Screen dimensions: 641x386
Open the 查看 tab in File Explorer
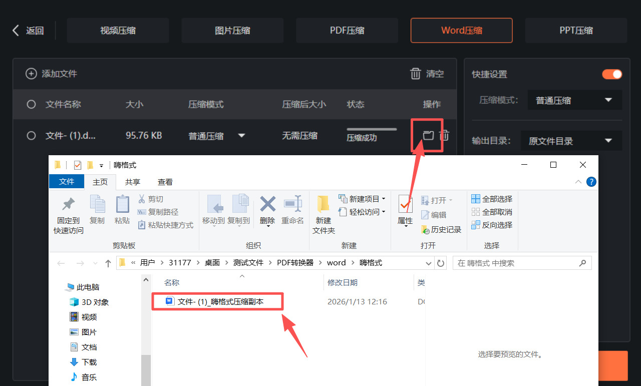coord(165,182)
